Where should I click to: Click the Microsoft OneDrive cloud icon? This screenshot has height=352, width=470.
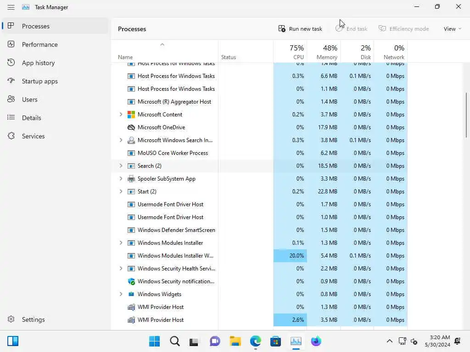click(131, 127)
